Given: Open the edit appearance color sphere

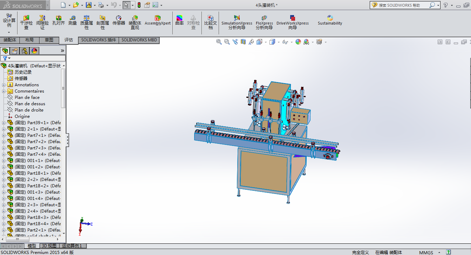Looking at the screenshot, I should click(298, 42).
